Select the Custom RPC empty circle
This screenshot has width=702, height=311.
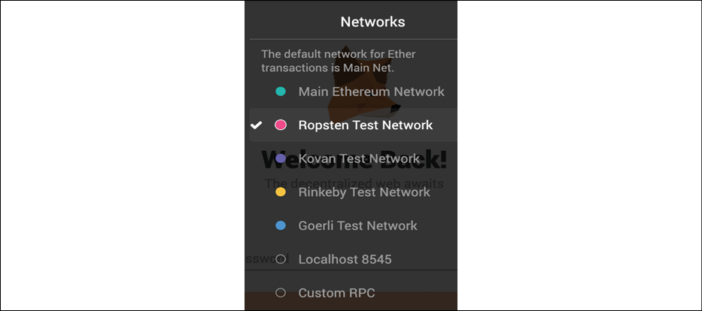pos(280,293)
